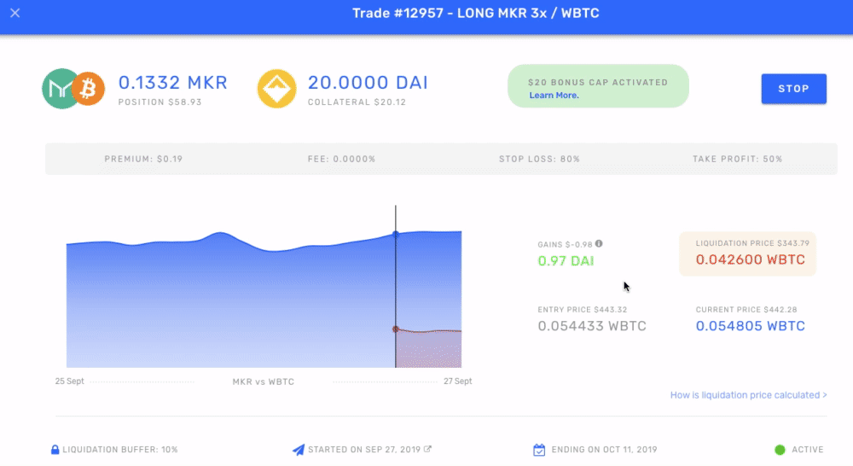This screenshot has width=853, height=466.
Task: Click the $20 Bonus Cap Activated banner
Action: (x=598, y=86)
